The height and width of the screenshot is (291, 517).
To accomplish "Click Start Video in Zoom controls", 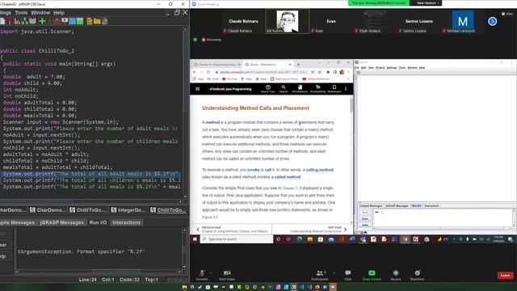I will tap(227, 275).
